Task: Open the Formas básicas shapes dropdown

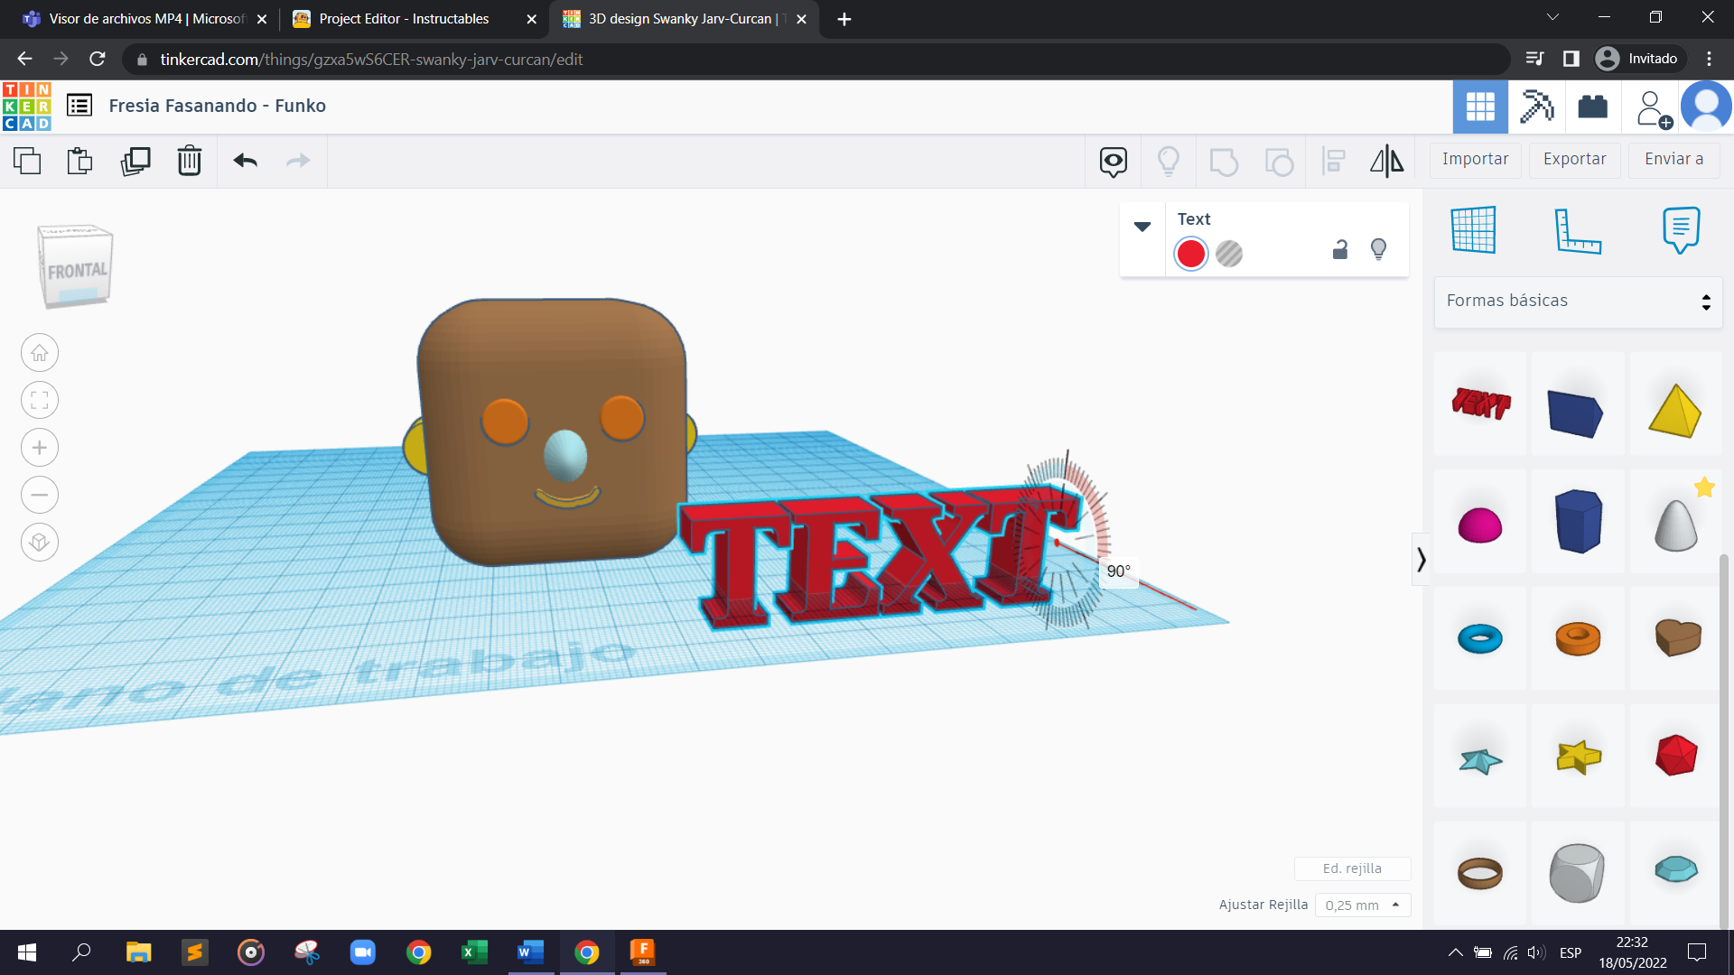Action: pyautogui.click(x=1578, y=301)
